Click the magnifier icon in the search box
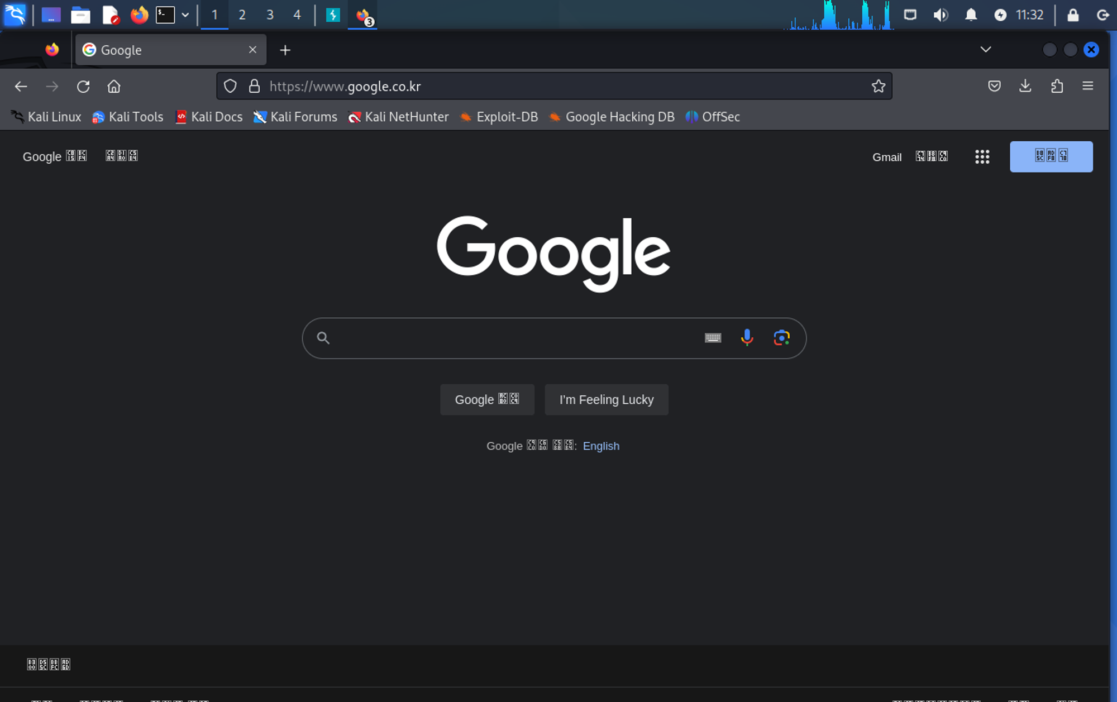The width and height of the screenshot is (1117, 702). (323, 338)
